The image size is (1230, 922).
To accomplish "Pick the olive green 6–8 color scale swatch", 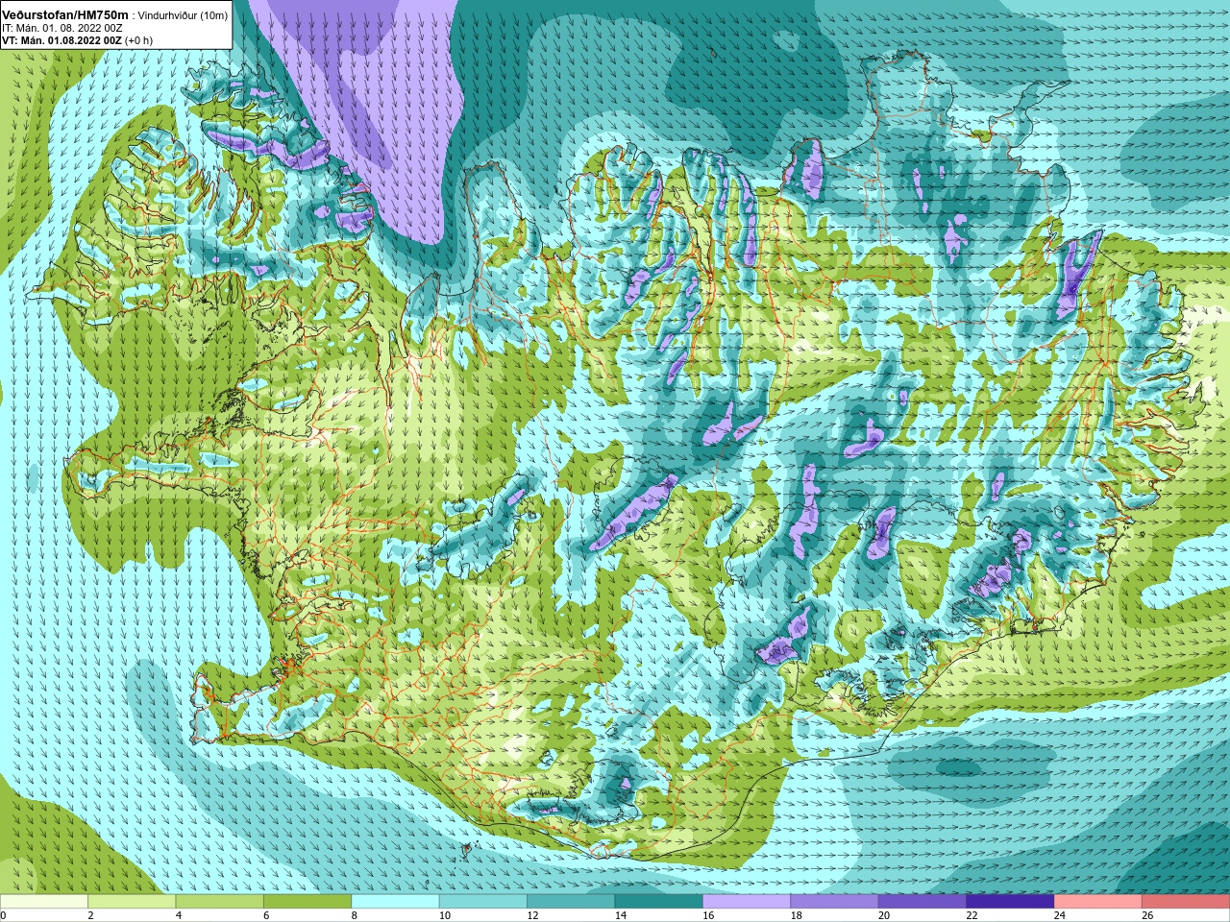I will coord(307,902).
